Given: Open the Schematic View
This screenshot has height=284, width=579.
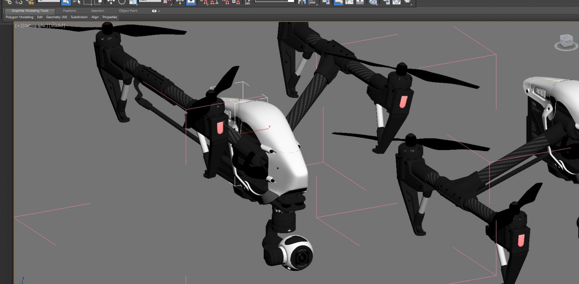Looking at the screenshot, I should point(360,2).
